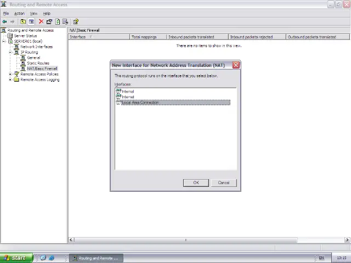The width and height of the screenshot is (351, 263).
Task: Click the Refresh toolbar icon
Action: (x=58, y=22)
